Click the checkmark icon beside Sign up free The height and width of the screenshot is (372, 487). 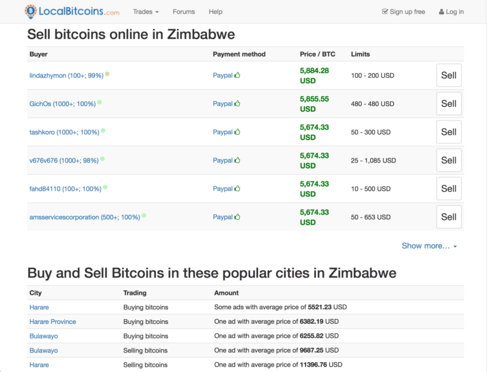pyautogui.click(x=385, y=11)
